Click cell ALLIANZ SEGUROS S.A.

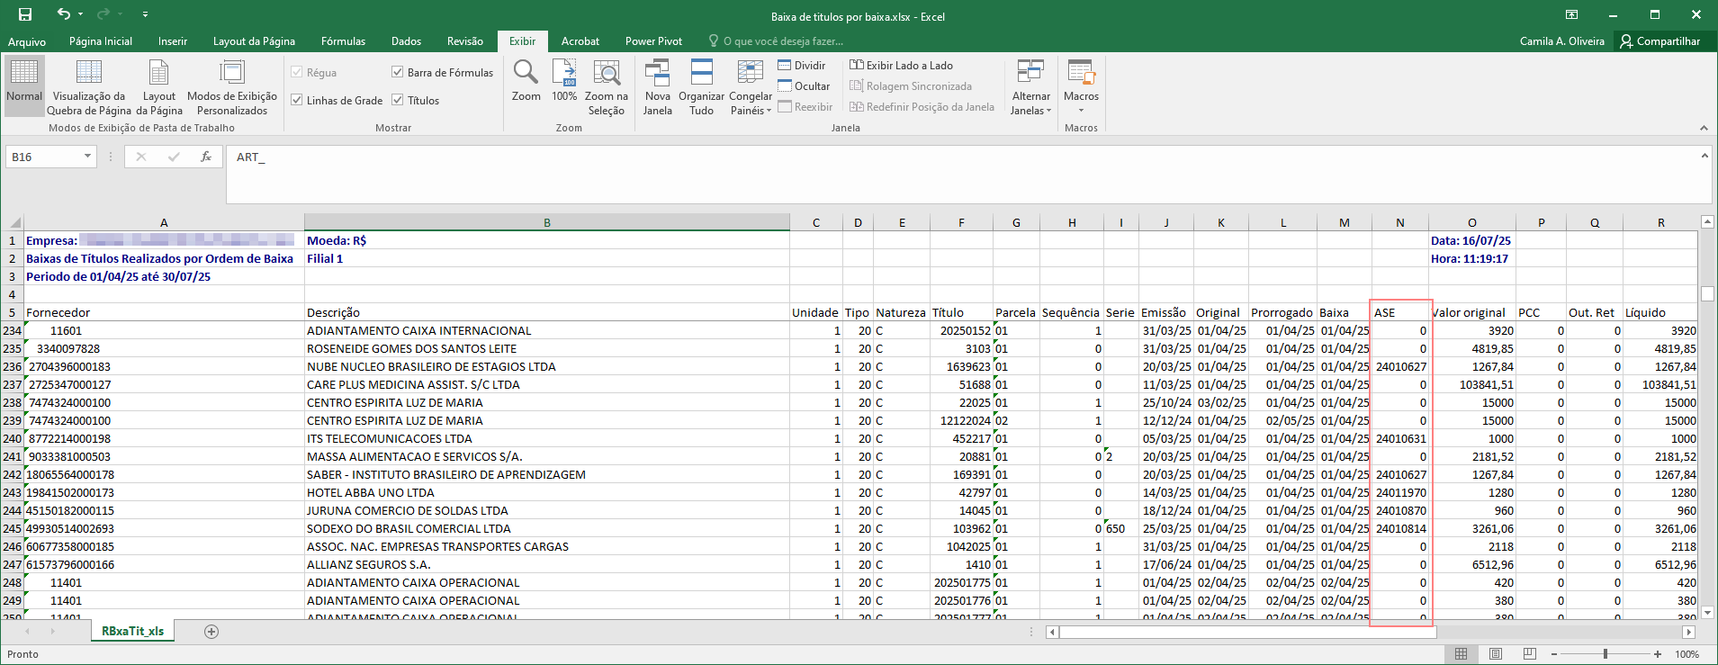point(546,564)
